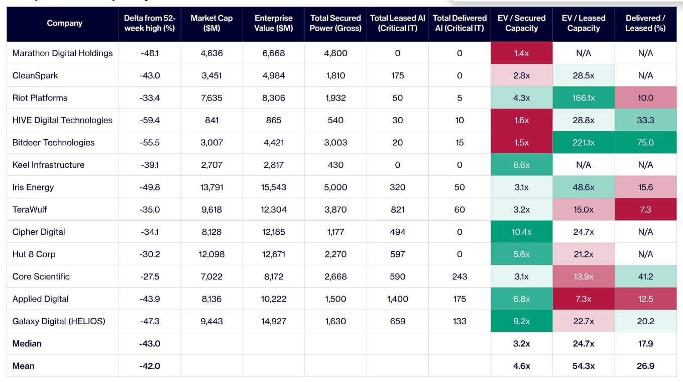This screenshot has height=382, width=683.
Task: Click the red 1.4x Marathon cell
Action: pos(521,53)
